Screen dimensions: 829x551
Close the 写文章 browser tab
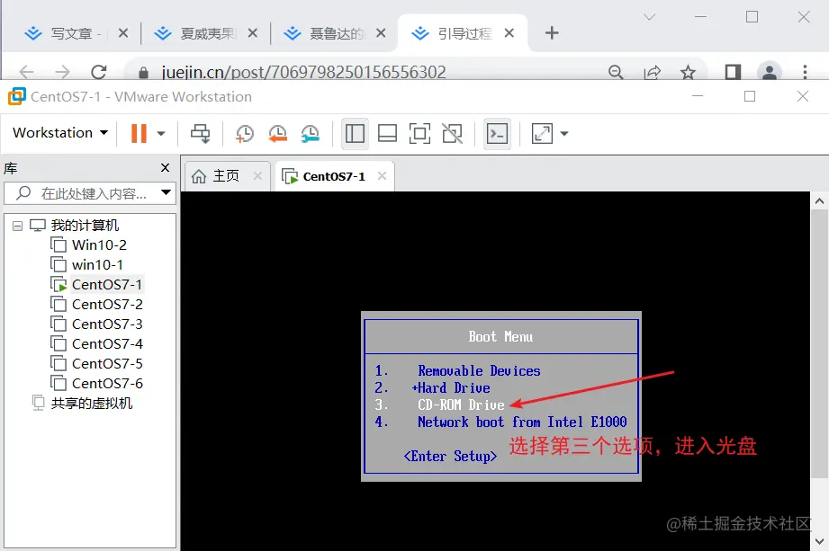pyautogui.click(x=123, y=33)
